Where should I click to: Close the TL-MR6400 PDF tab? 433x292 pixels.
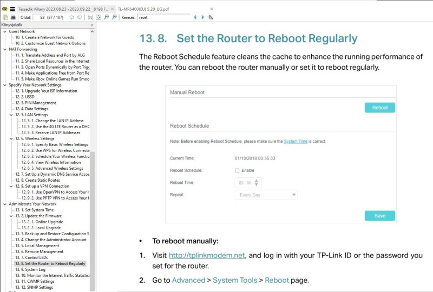(x=212, y=9)
